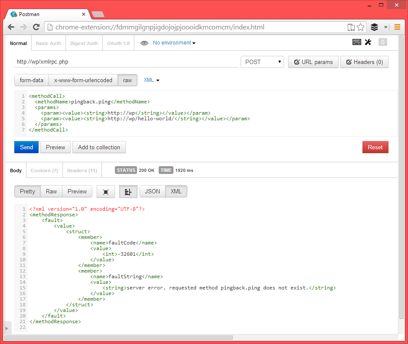Open the POST method dropdown

pyautogui.click(x=262, y=62)
